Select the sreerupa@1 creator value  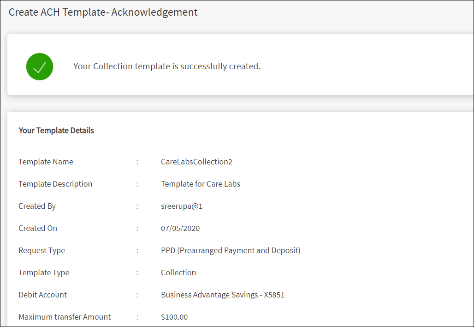point(182,206)
